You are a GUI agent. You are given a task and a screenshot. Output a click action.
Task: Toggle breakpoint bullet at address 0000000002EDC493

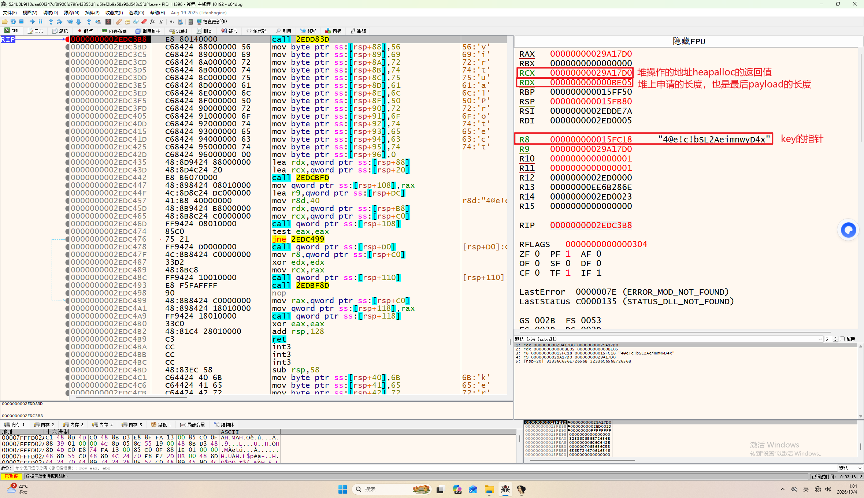click(x=67, y=285)
